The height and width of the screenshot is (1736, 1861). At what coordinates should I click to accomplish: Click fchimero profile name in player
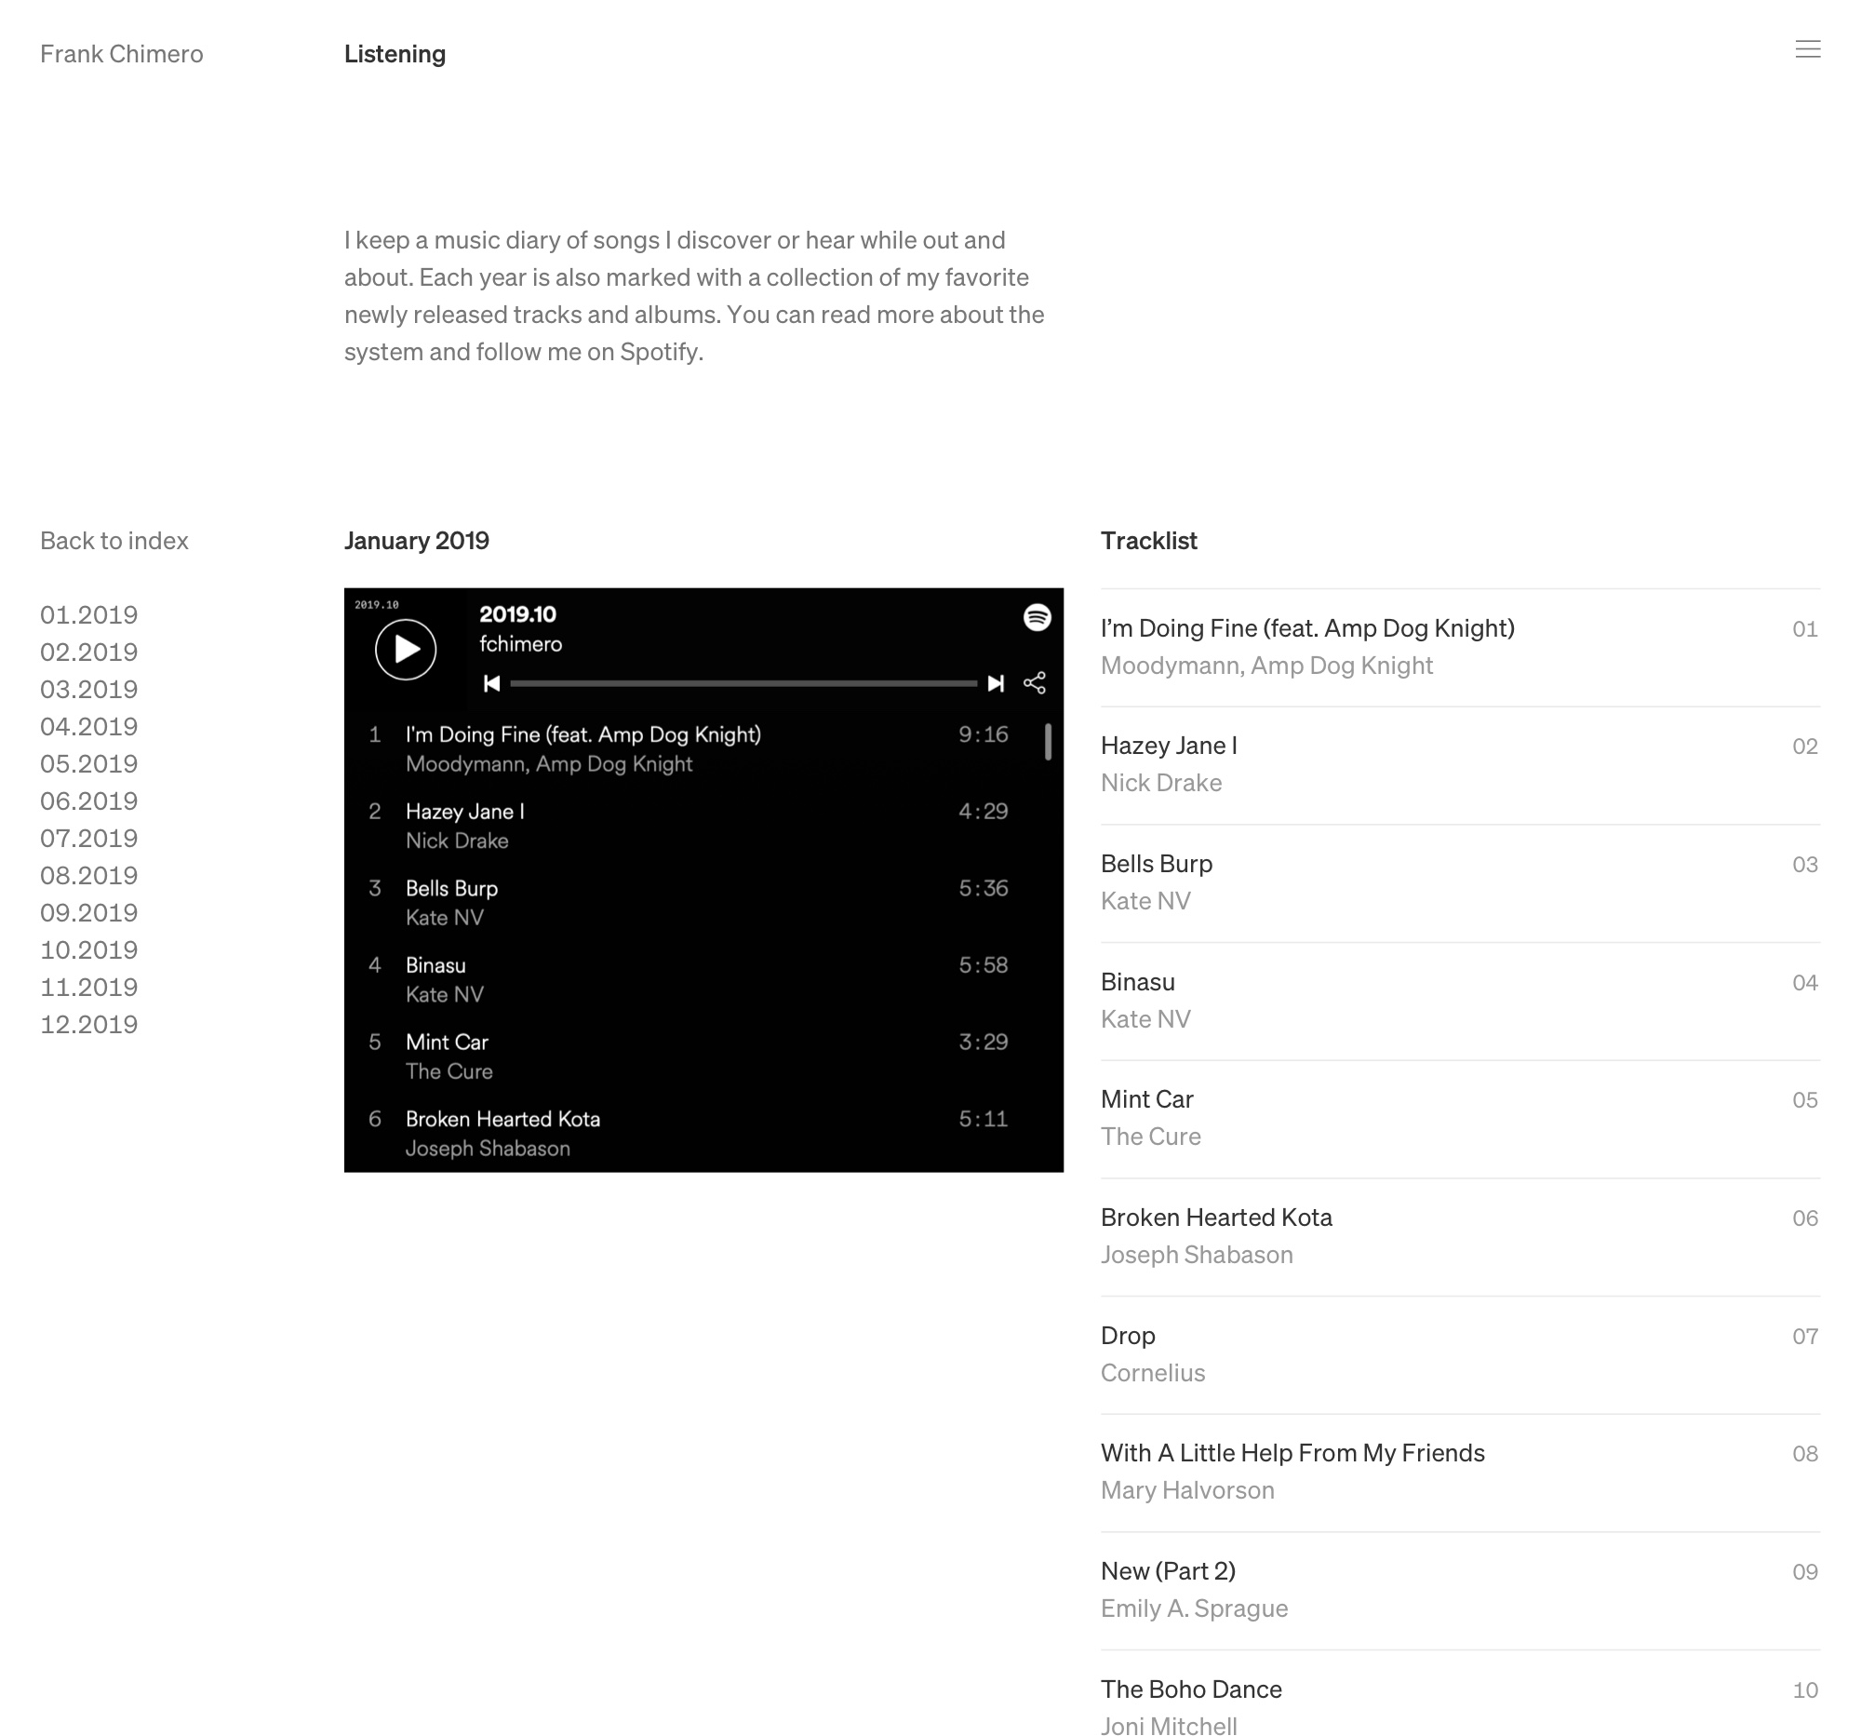pyautogui.click(x=520, y=644)
